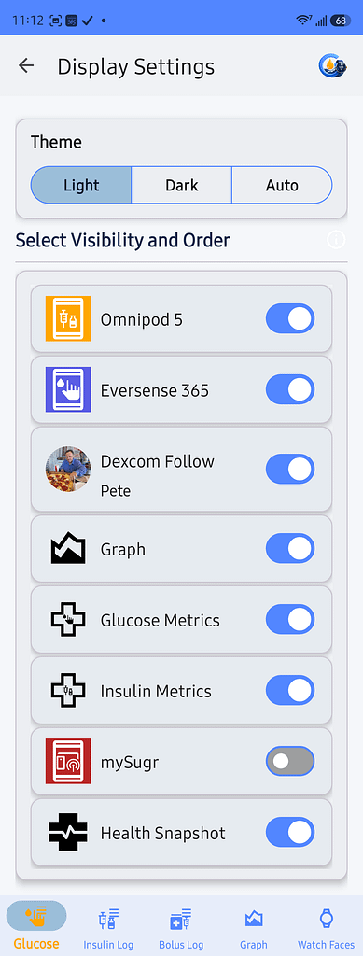Toggle Insulin Metrics visibility switch

(290, 690)
